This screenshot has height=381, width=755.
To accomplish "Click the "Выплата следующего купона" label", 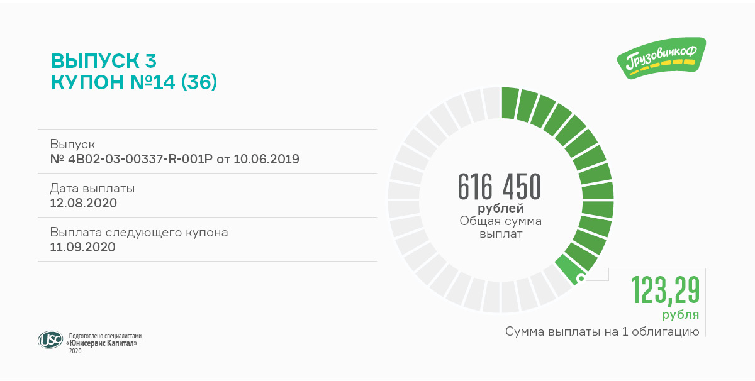I will [x=139, y=232].
